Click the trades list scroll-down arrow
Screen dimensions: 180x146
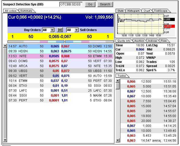(x=118, y=140)
